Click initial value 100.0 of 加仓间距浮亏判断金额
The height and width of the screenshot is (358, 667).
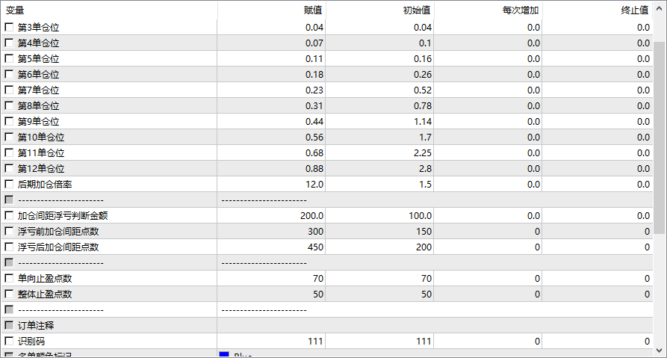pyautogui.click(x=421, y=216)
